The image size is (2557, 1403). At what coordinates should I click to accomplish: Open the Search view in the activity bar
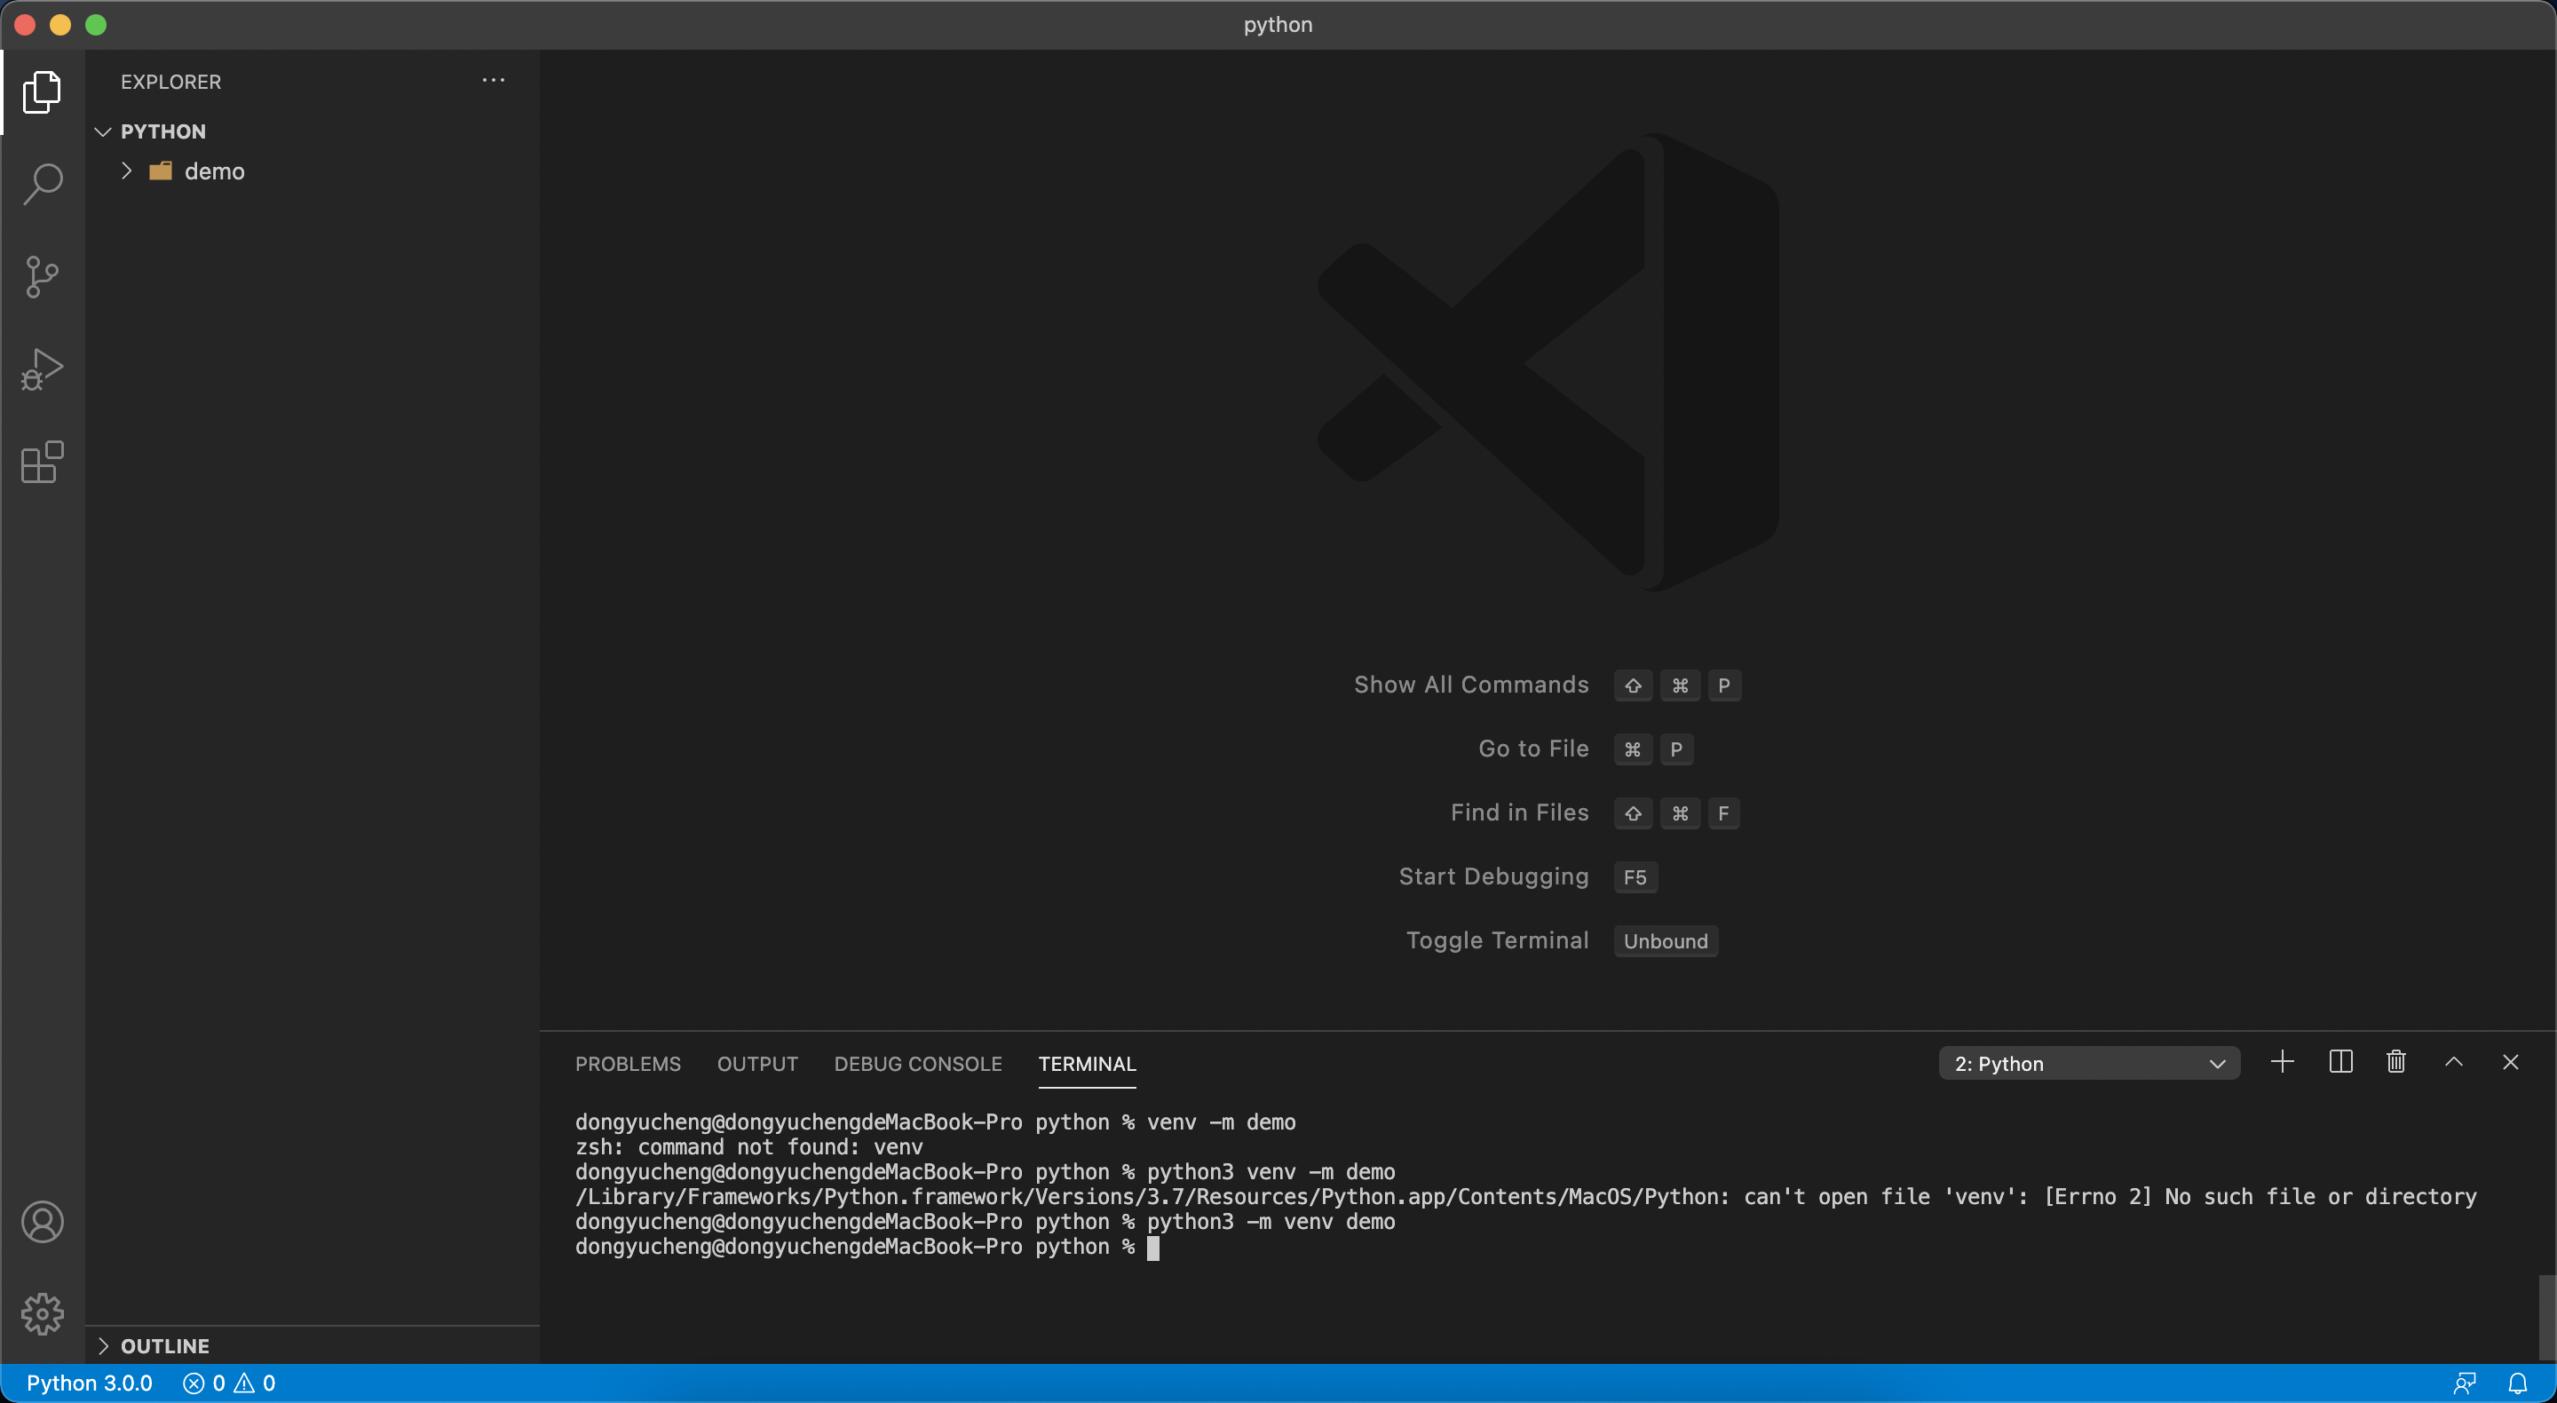pos(42,184)
